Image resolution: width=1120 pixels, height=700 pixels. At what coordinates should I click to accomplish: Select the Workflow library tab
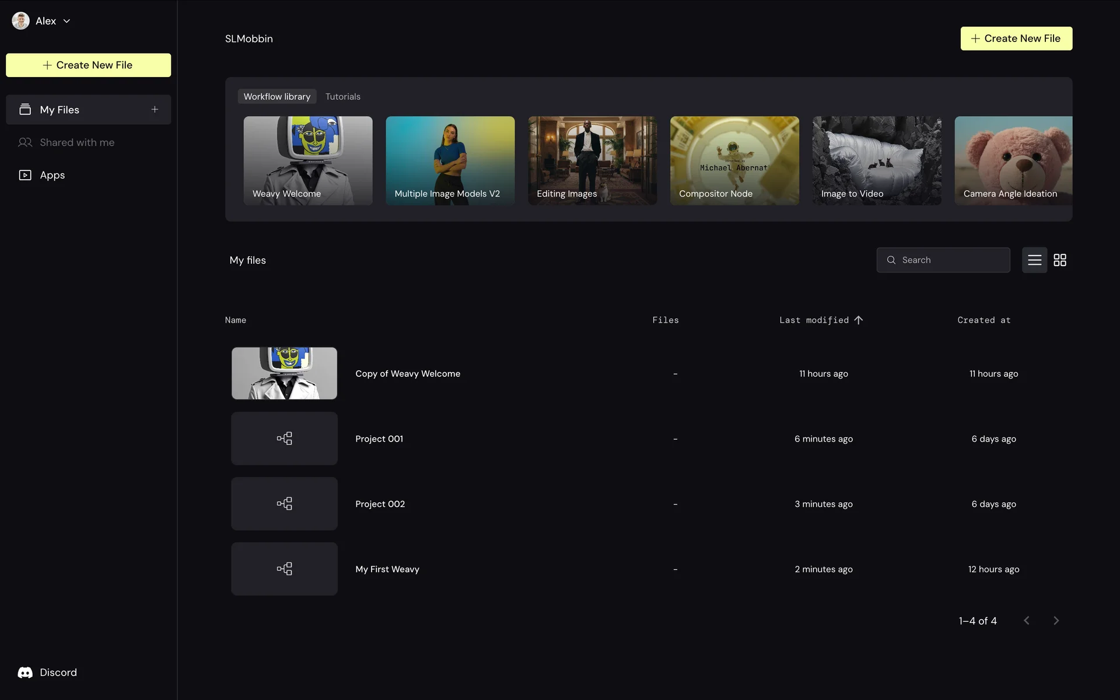coord(277,97)
